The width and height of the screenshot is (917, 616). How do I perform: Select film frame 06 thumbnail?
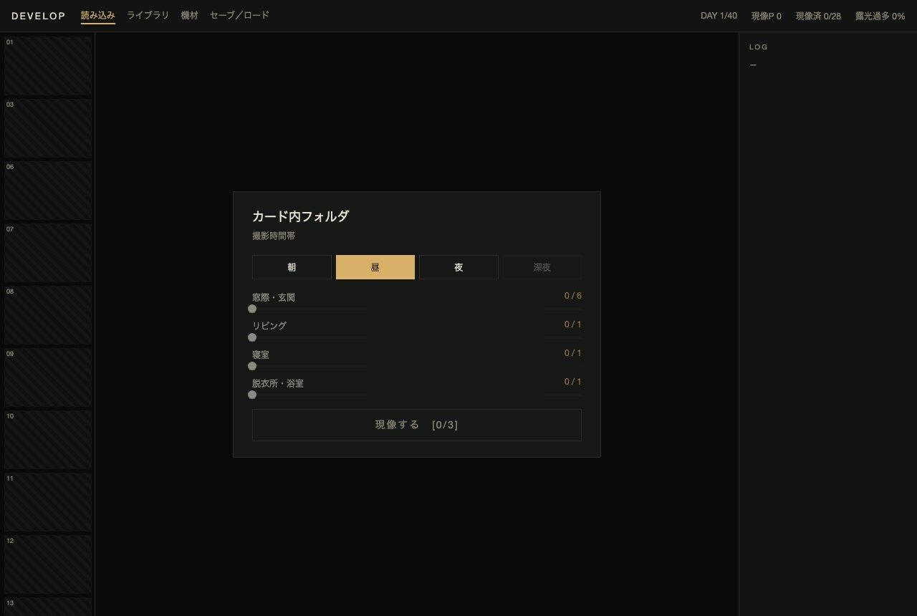point(48,191)
